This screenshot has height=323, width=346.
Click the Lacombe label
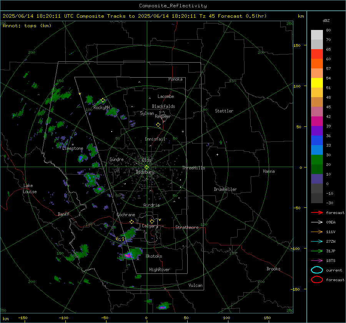(x=166, y=96)
